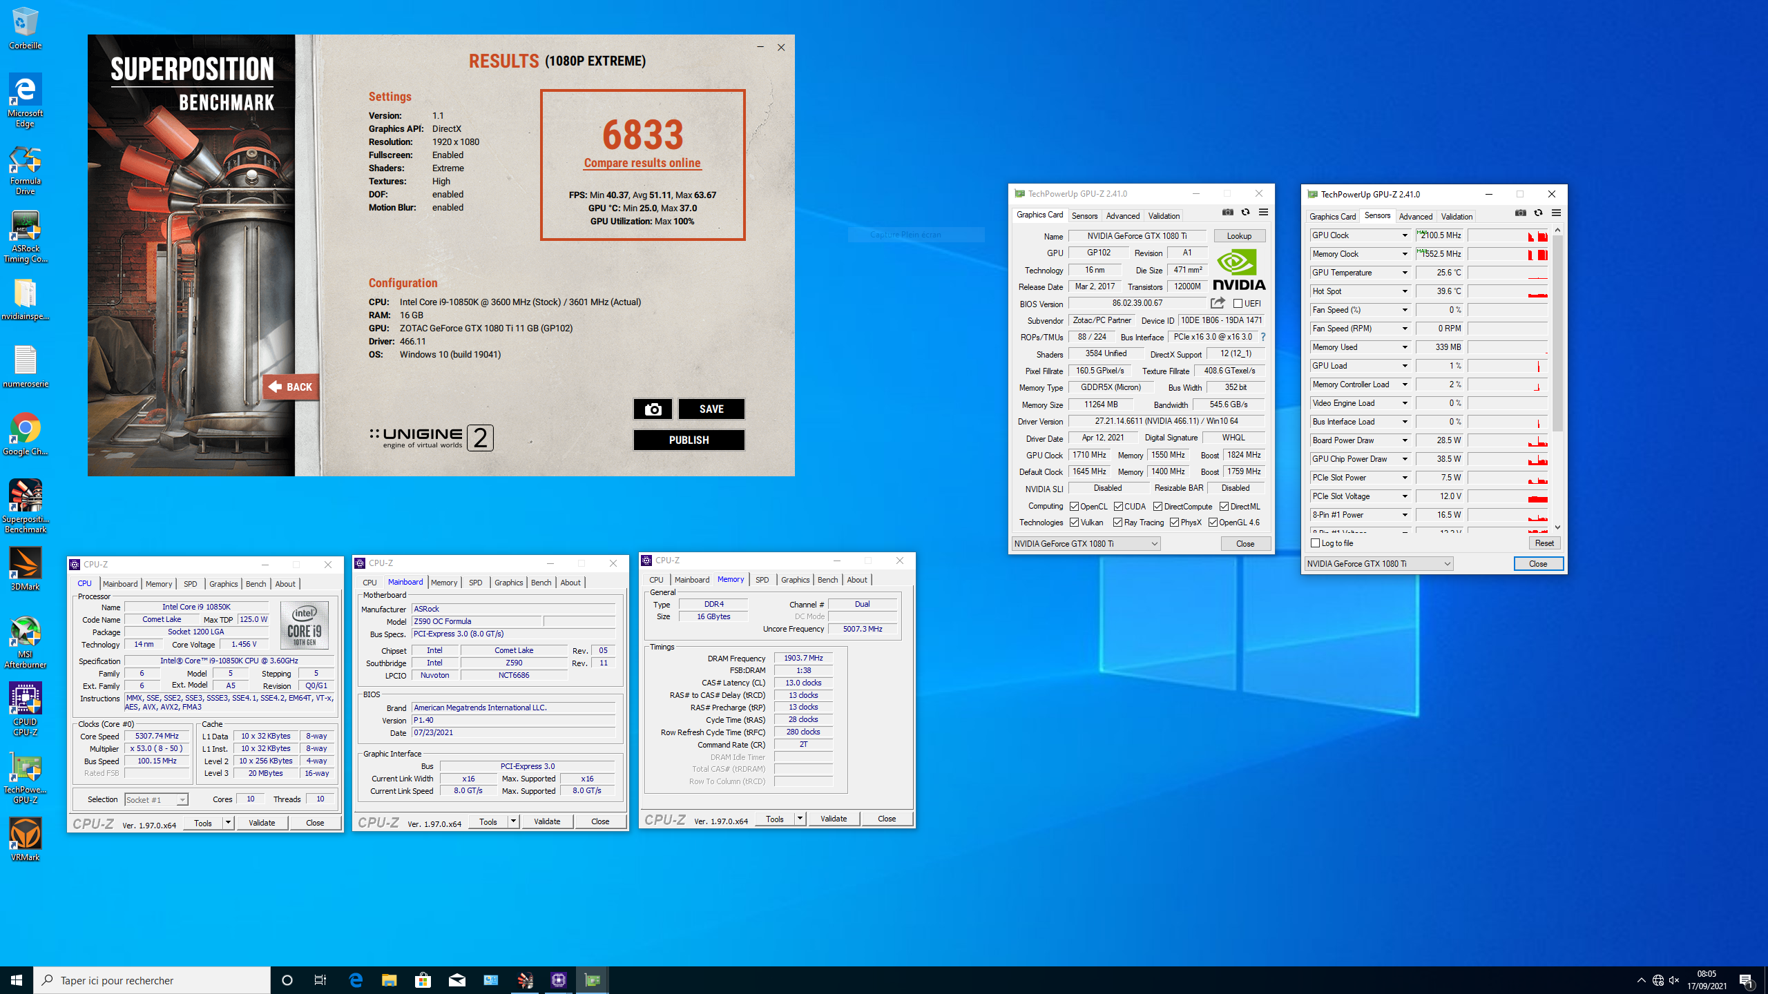Click the PUBLISH button in Superposition
The height and width of the screenshot is (994, 1768).
(x=689, y=440)
